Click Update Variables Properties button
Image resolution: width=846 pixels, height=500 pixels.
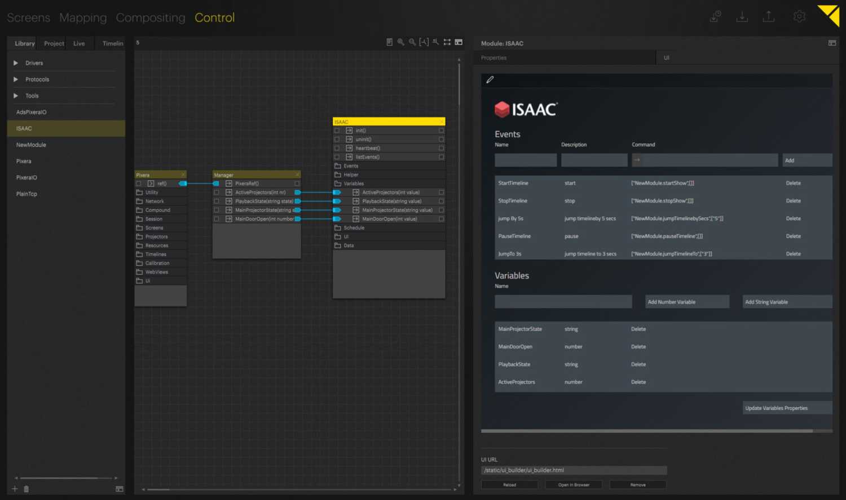(787, 408)
